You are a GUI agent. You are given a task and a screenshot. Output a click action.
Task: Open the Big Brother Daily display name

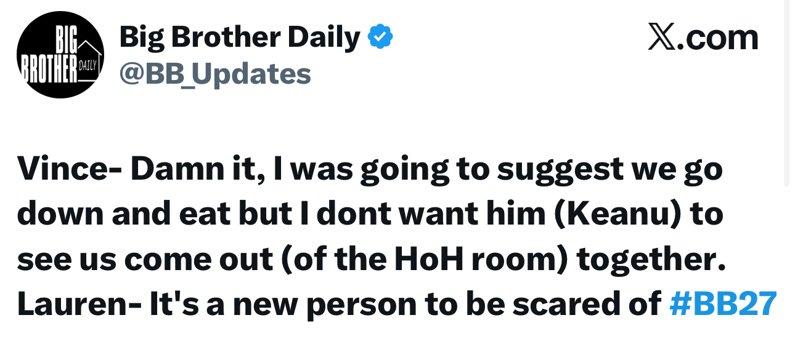point(240,38)
